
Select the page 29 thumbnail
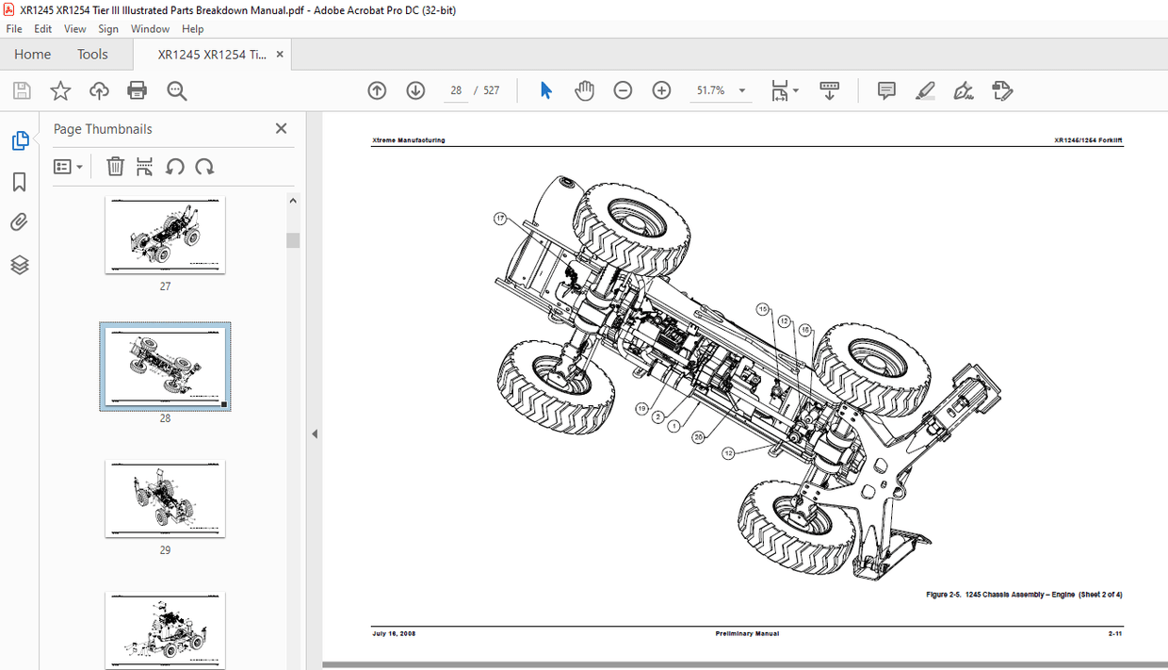pyautogui.click(x=165, y=499)
